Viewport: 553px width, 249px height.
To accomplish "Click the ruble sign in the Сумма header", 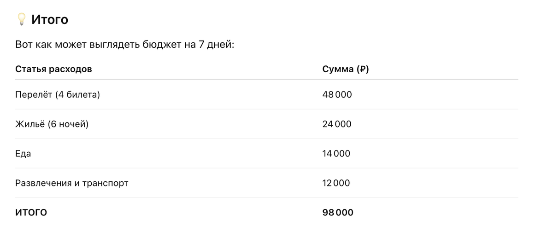I will pyautogui.click(x=363, y=69).
